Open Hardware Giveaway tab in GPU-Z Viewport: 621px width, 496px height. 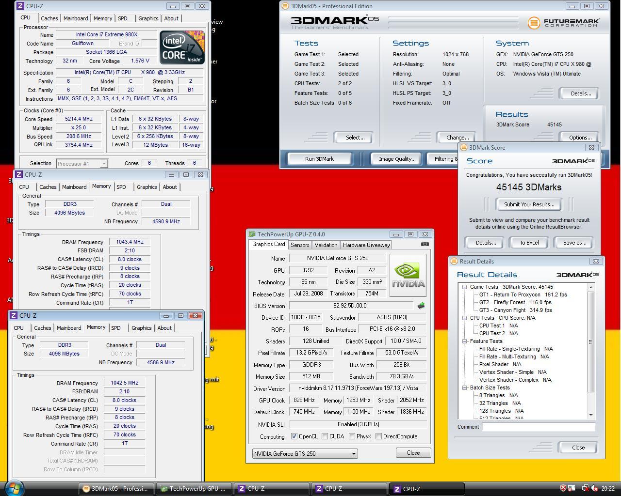[x=366, y=245]
